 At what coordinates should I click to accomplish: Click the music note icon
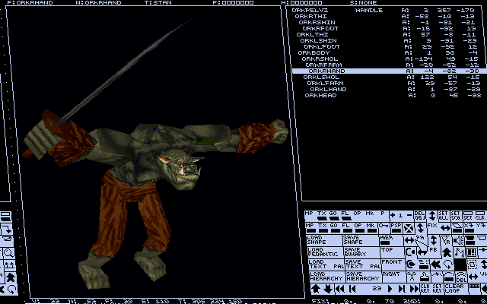tap(460, 252)
